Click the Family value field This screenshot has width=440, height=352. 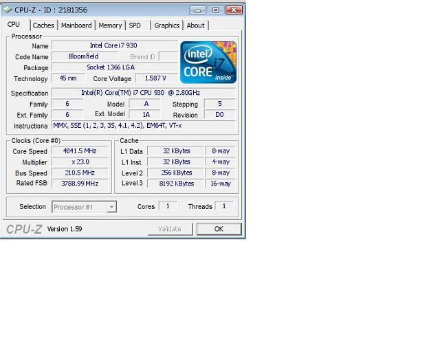click(x=67, y=104)
